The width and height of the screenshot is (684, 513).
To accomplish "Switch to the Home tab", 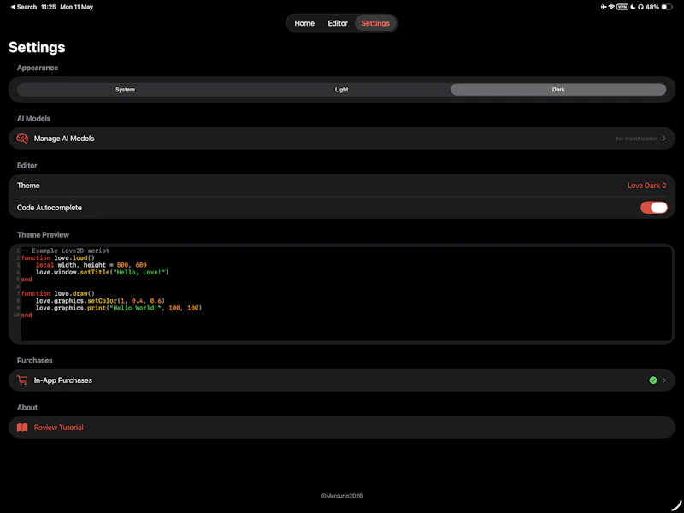I will tap(304, 23).
